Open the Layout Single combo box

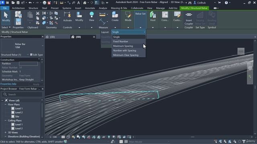(128, 32)
